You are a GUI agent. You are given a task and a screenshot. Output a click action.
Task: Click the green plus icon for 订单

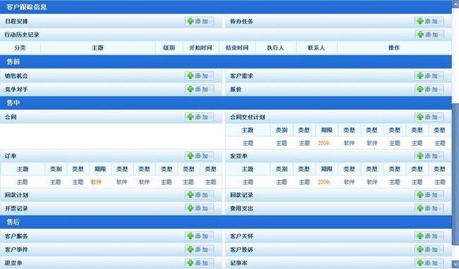[190, 156]
